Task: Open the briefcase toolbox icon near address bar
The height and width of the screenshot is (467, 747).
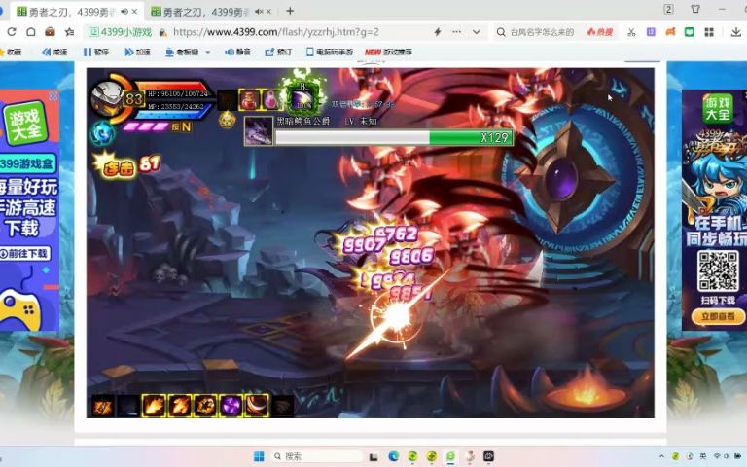Action: tap(50, 32)
